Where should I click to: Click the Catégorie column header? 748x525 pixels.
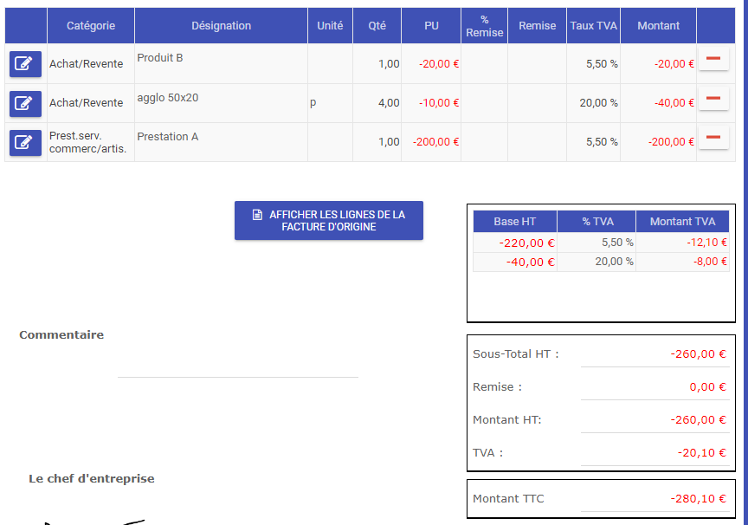coord(91,26)
